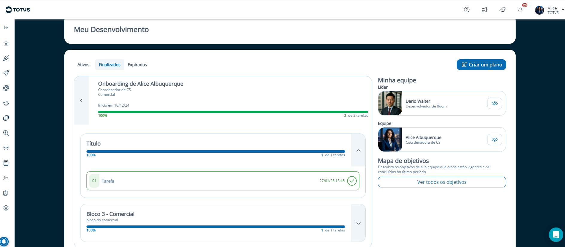Image resolution: width=565 pixels, height=247 pixels.
Task: Open the chat support bubble
Action: coord(556,234)
